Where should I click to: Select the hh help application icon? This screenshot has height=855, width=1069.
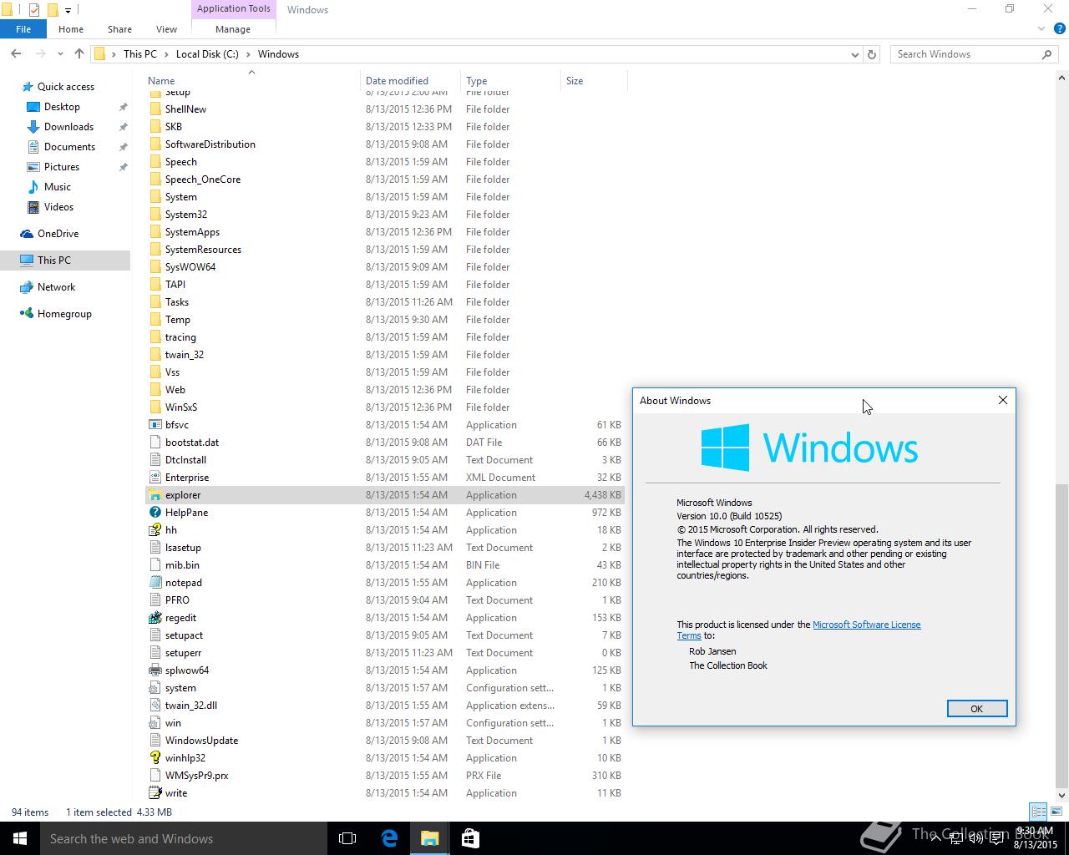point(155,530)
